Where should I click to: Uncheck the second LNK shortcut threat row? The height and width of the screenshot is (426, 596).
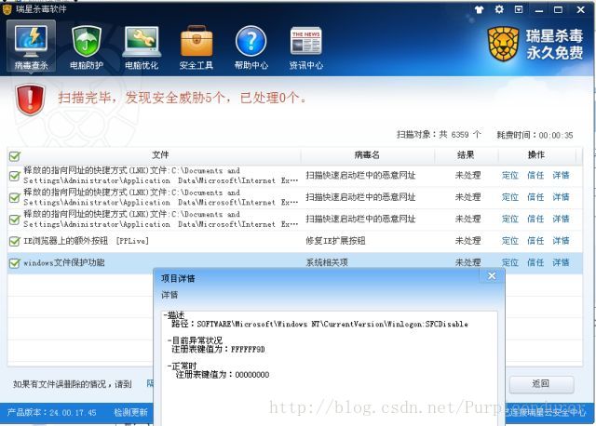point(15,197)
